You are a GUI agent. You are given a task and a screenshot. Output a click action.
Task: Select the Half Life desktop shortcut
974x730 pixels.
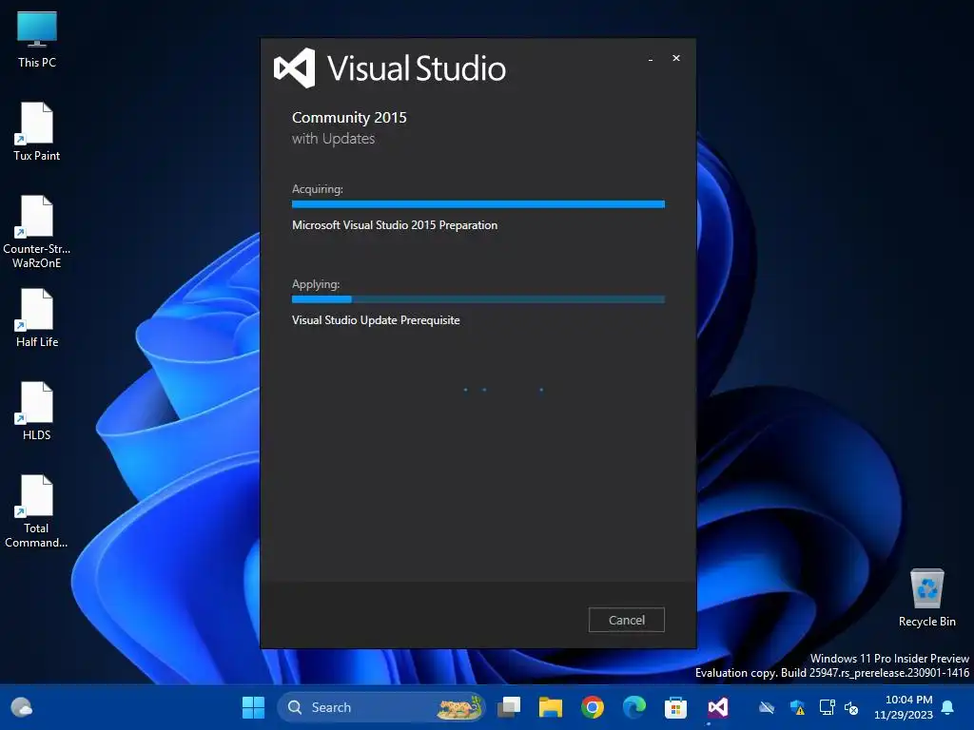coord(37,317)
